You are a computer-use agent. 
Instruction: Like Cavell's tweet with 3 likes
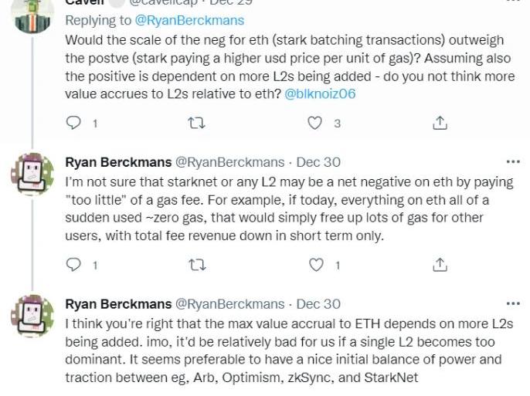point(314,123)
